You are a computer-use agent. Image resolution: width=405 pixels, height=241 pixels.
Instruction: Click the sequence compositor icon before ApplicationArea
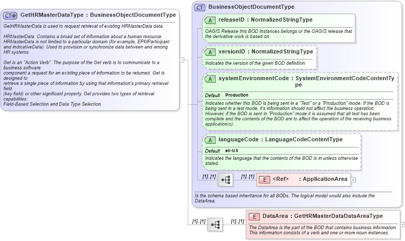[x=225, y=179]
